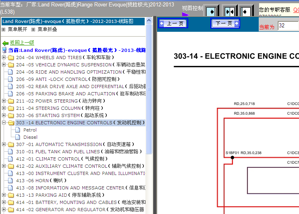Click document icon for 204-06 Ride and Handling
Image resolution: width=299 pixels, height=214 pixels.
point(10,72)
